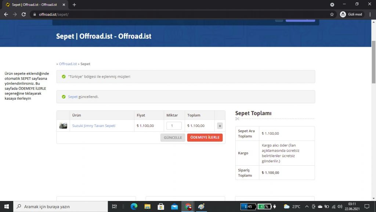The image size is (376, 212).
Task: Click the Sipariş Toplamı value ₺ 1.100,00
Action: pos(270,173)
